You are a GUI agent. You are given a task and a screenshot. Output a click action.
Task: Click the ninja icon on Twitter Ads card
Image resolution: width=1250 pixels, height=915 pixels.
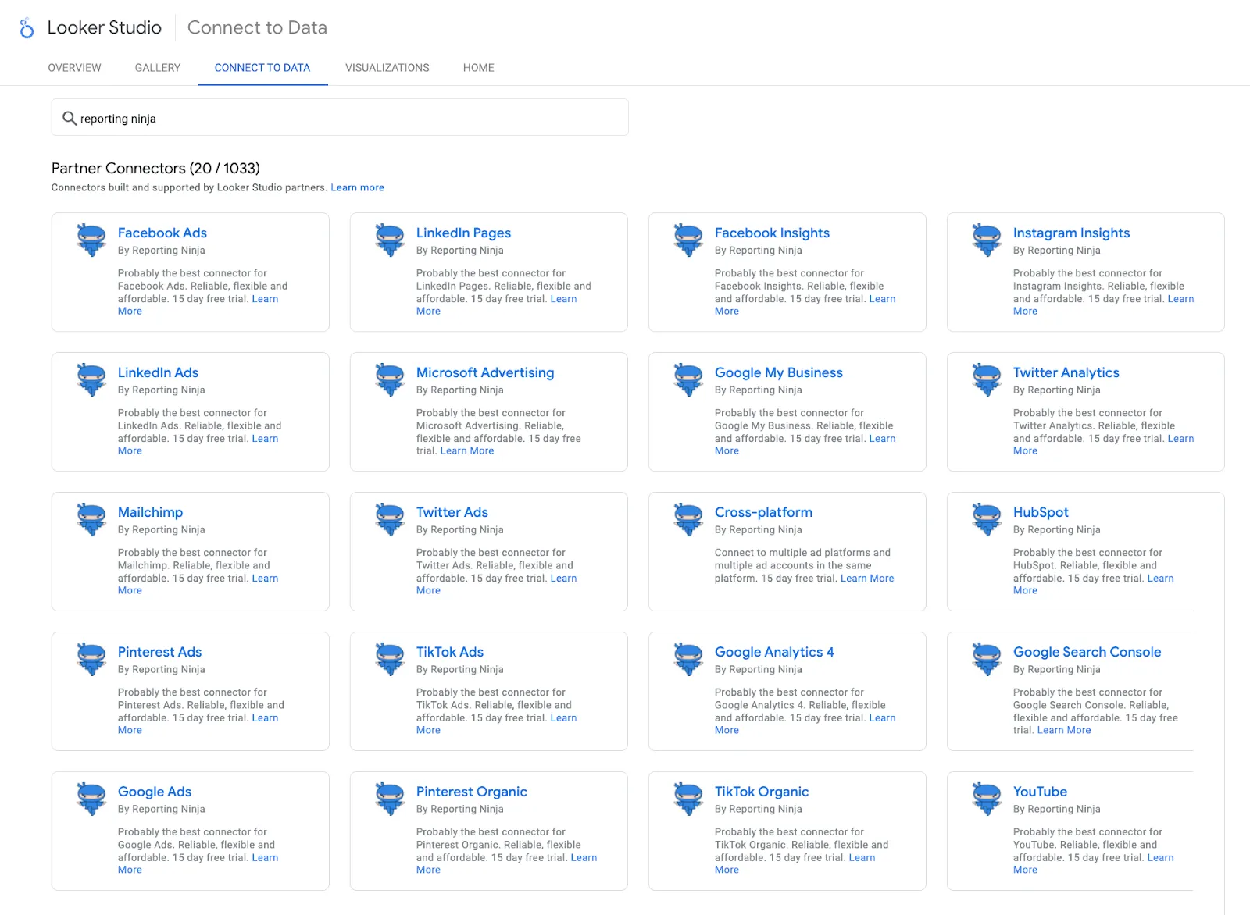(x=390, y=520)
